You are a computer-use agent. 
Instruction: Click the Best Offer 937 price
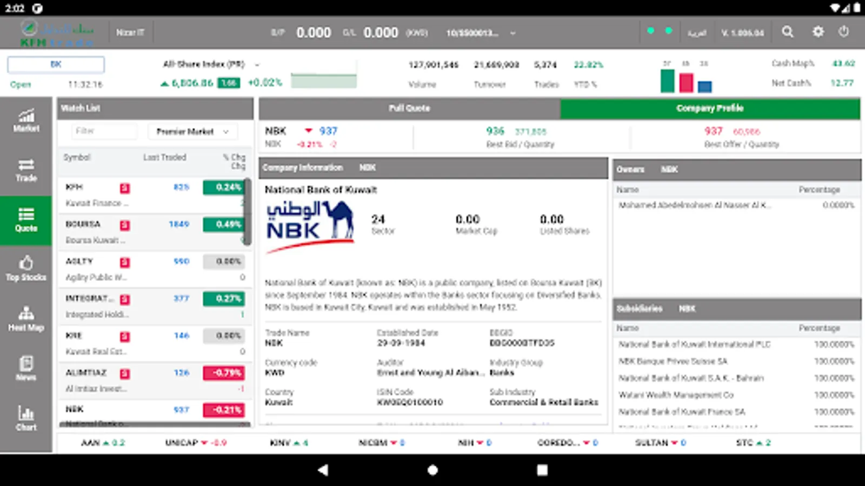point(714,131)
